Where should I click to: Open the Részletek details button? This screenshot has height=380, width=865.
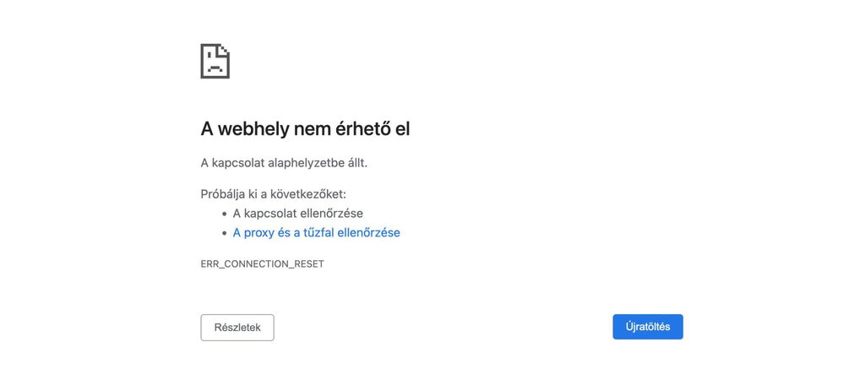point(237,328)
